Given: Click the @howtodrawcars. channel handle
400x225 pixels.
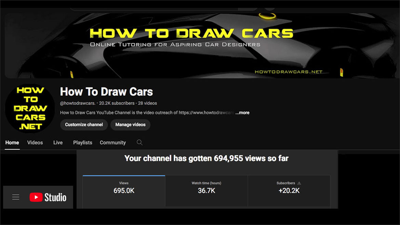Looking at the screenshot, I should point(78,103).
